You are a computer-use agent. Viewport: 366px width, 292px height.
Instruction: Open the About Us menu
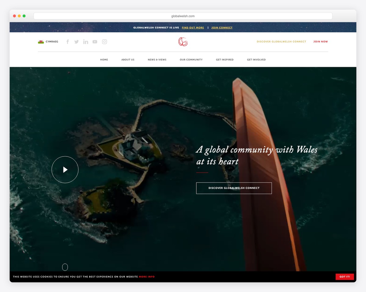click(128, 60)
